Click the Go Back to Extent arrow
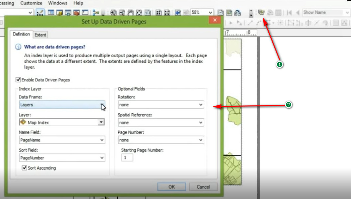Viewport: 351px width, 199px height. (178, 13)
